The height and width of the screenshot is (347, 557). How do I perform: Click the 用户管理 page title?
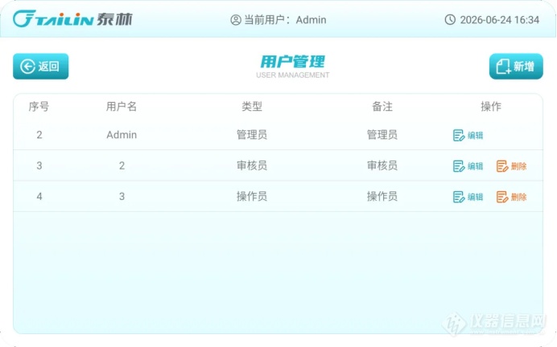pyautogui.click(x=293, y=62)
